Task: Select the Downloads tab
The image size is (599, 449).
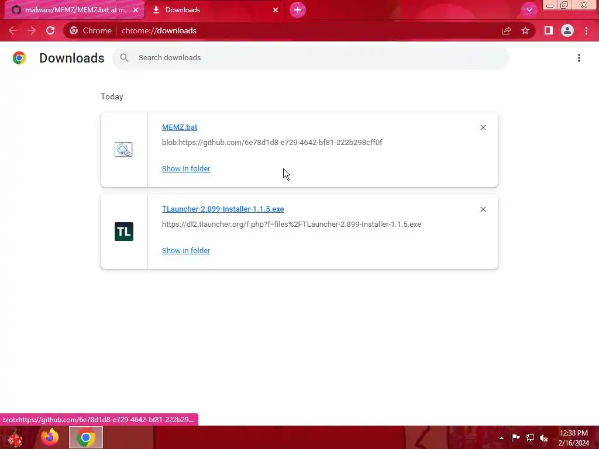Action: click(x=215, y=10)
